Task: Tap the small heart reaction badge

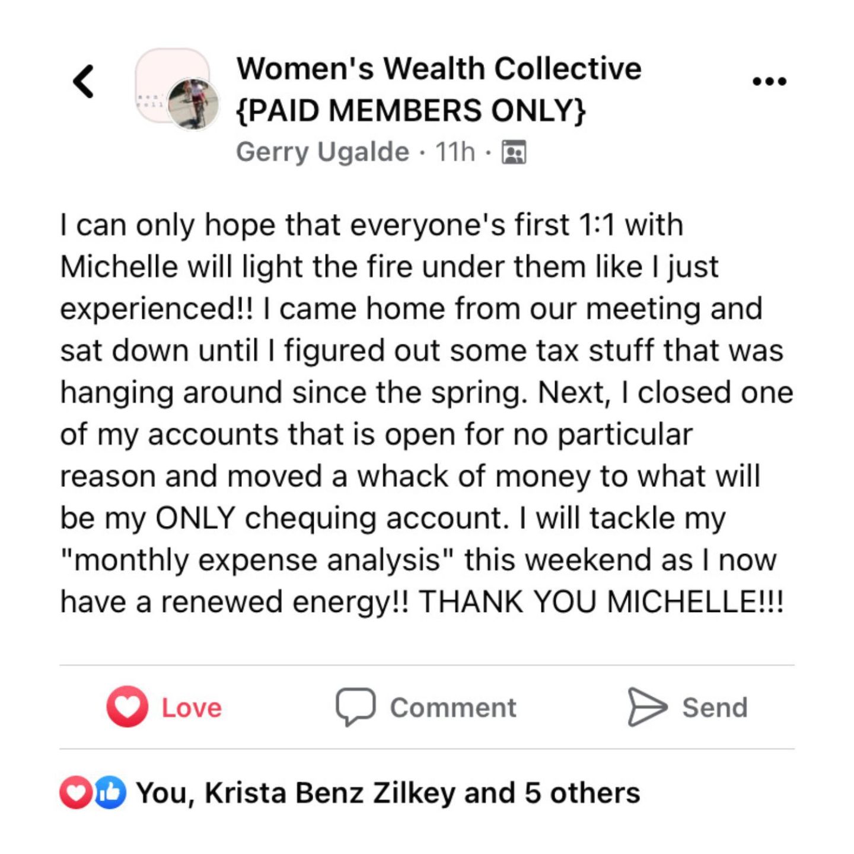Action: coord(75,792)
